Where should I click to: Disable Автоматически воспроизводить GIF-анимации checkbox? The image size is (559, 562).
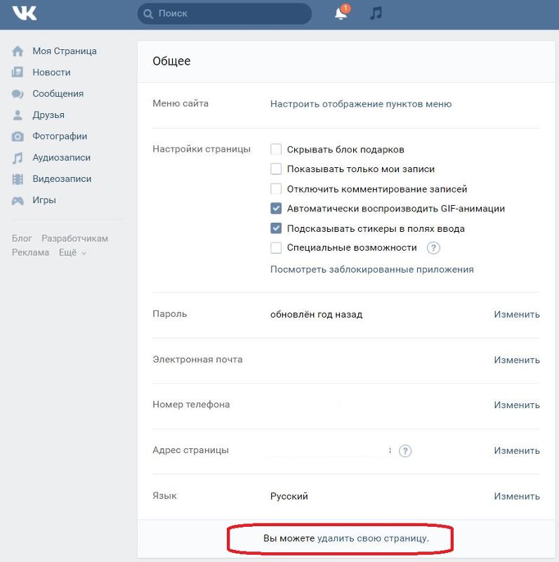pyautogui.click(x=276, y=209)
